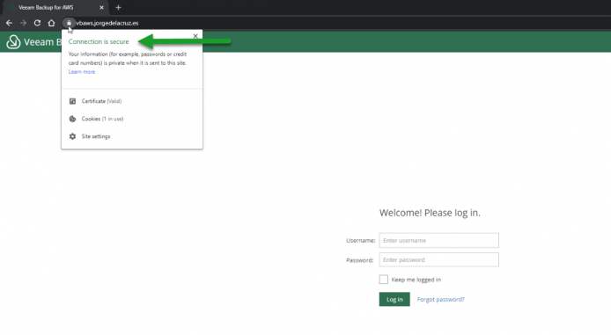Image resolution: width=611 pixels, height=335 pixels.
Task: Close the Connection is secure popup
Action: pyautogui.click(x=195, y=36)
